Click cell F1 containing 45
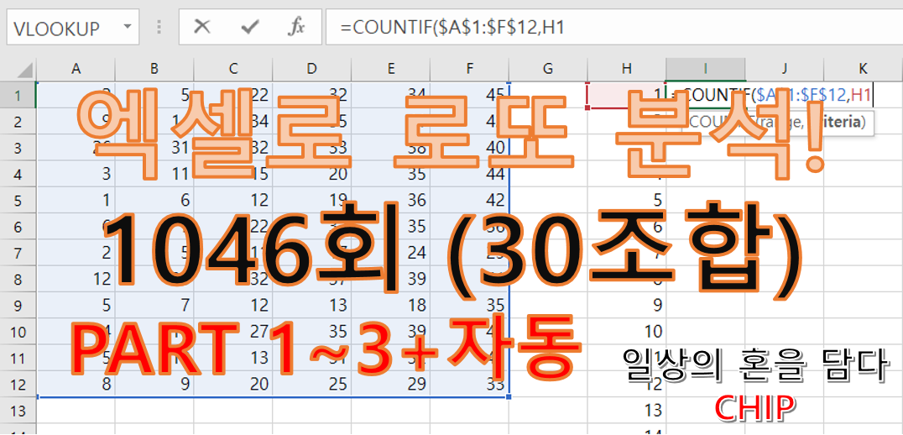The height and width of the screenshot is (435, 903). pyautogui.click(x=469, y=95)
